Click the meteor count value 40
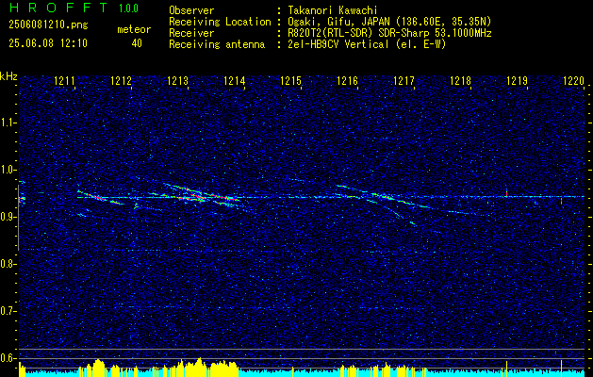This screenshot has width=593, height=377. [x=137, y=43]
